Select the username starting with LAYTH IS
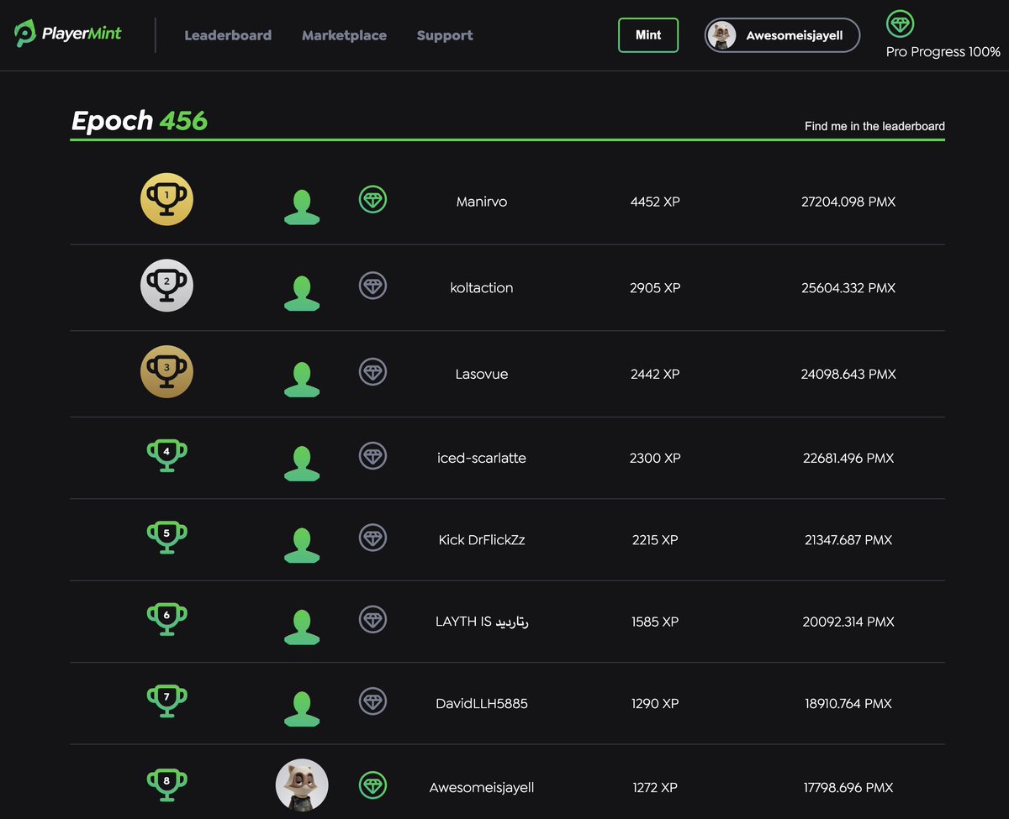 [x=482, y=622]
